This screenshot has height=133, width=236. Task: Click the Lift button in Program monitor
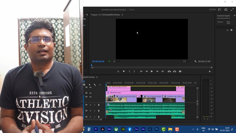(x=169, y=72)
